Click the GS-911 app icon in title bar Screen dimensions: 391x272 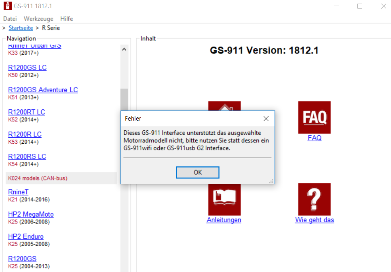[x=7, y=6]
